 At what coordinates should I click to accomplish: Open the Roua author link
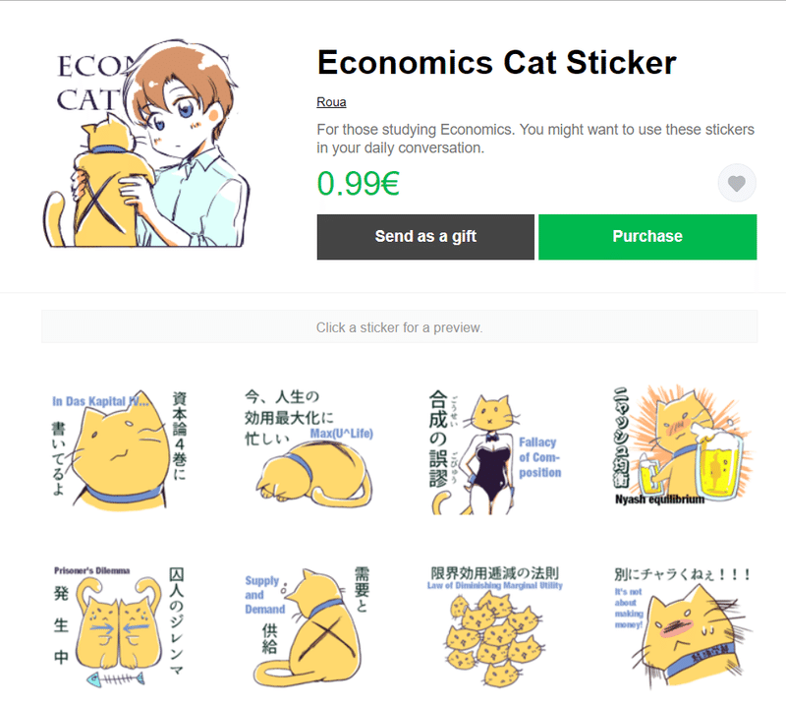point(331,102)
